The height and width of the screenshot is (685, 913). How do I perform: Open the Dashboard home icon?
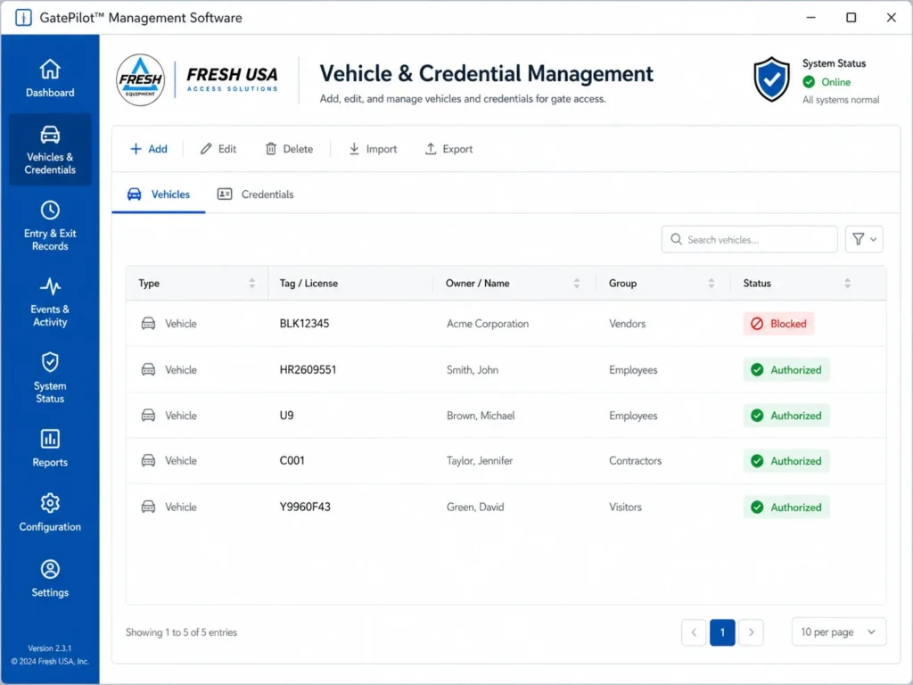tap(50, 69)
